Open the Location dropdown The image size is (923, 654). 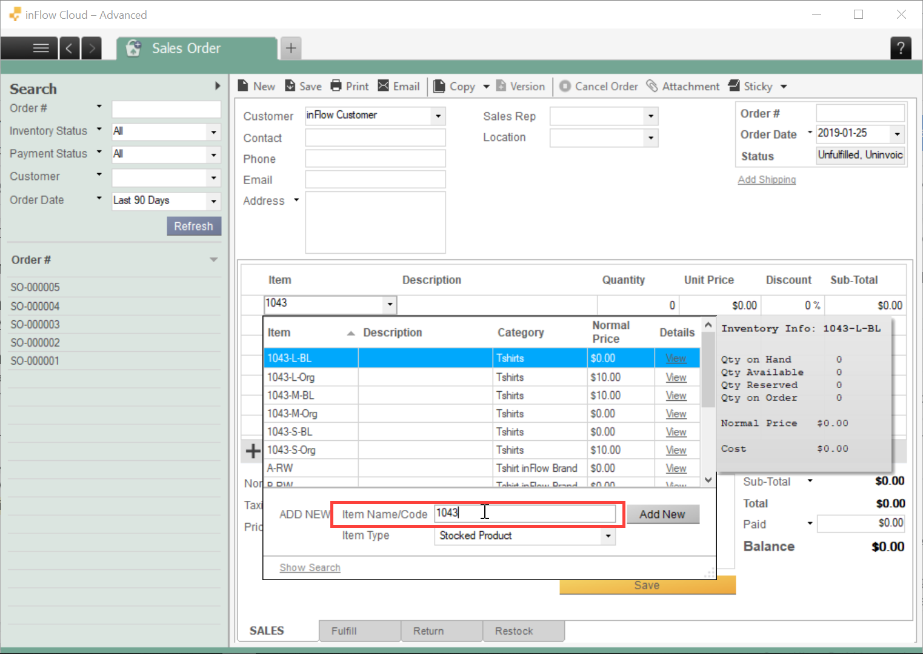click(x=651, y=137)
